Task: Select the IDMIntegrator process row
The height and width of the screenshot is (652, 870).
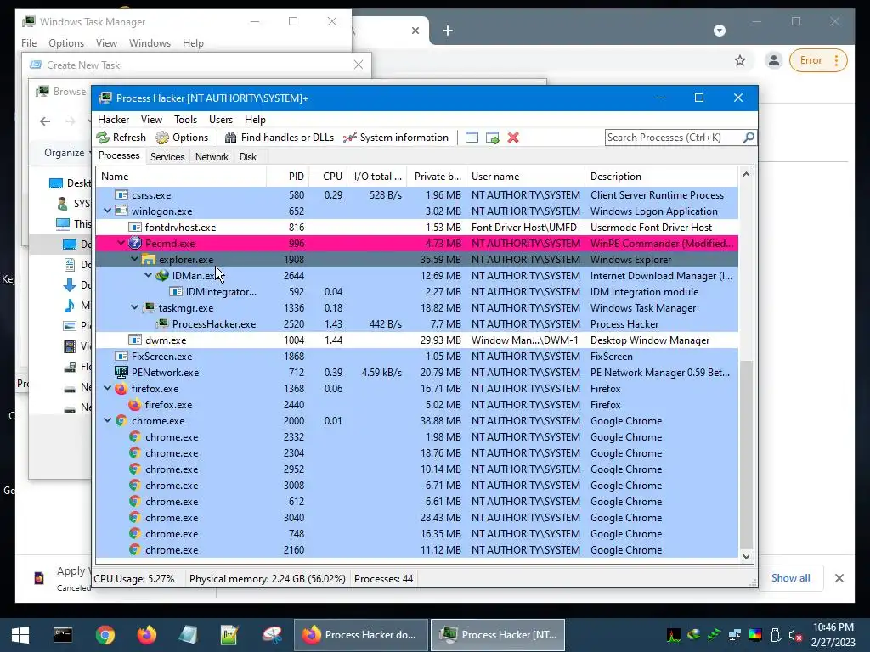Action: pyautogui.click(x=416, y=292)
